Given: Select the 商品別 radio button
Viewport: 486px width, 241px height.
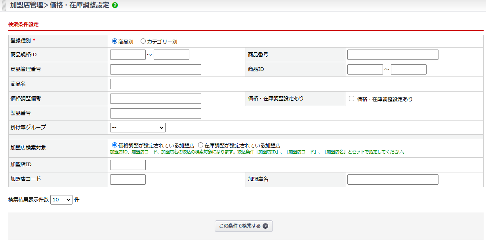Looking at the screenshot, I should (x=115, y=41).
